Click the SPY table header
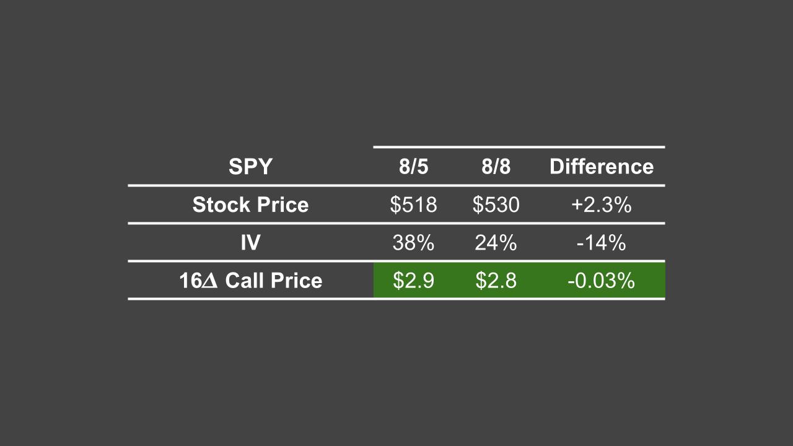 [x=250, y=167]
